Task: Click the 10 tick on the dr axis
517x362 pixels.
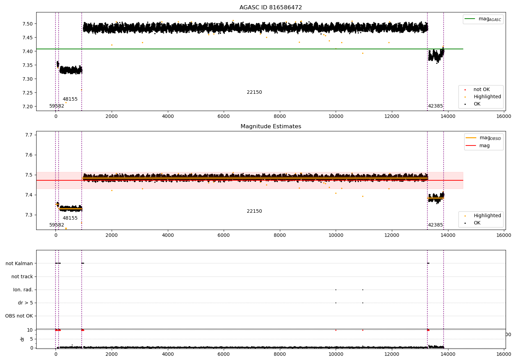Action: point(30,330)
